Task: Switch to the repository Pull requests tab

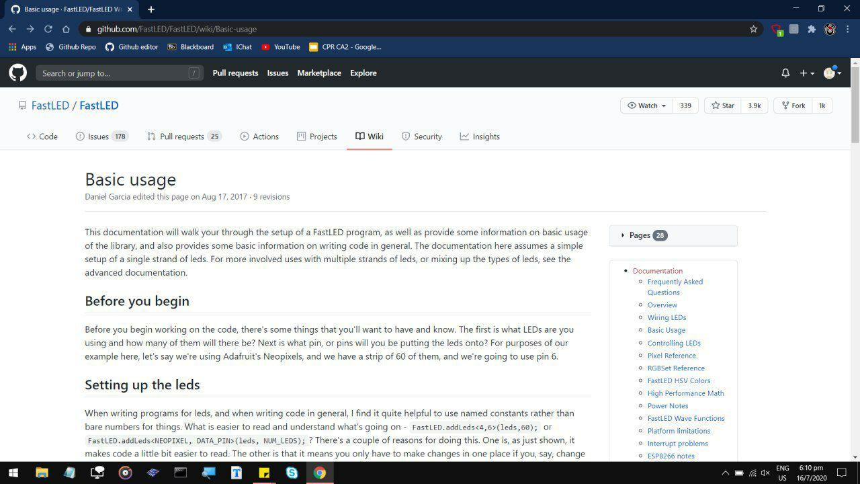Action: (184, 136)
